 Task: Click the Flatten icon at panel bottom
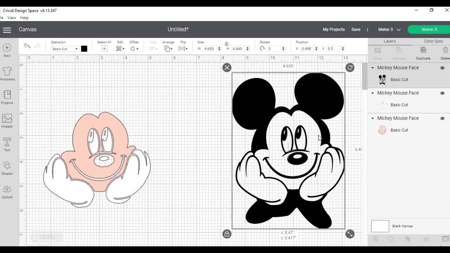click(x=426, y=239)
